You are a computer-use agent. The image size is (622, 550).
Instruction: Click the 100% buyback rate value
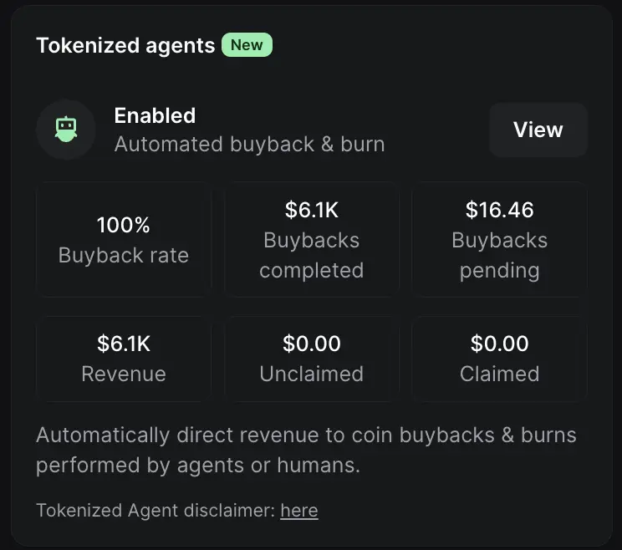click(x=124, y=225)
